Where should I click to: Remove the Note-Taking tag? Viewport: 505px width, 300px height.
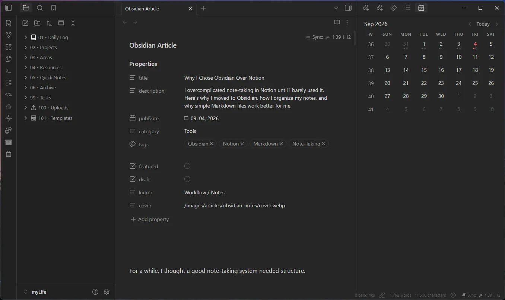click(324, 144)
